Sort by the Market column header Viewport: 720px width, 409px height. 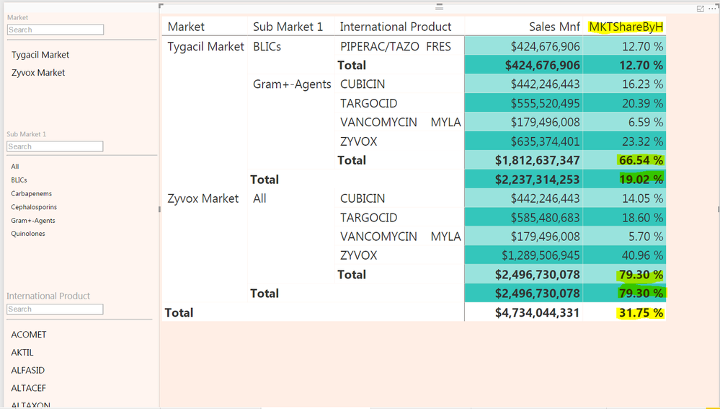tap(186, 27)
